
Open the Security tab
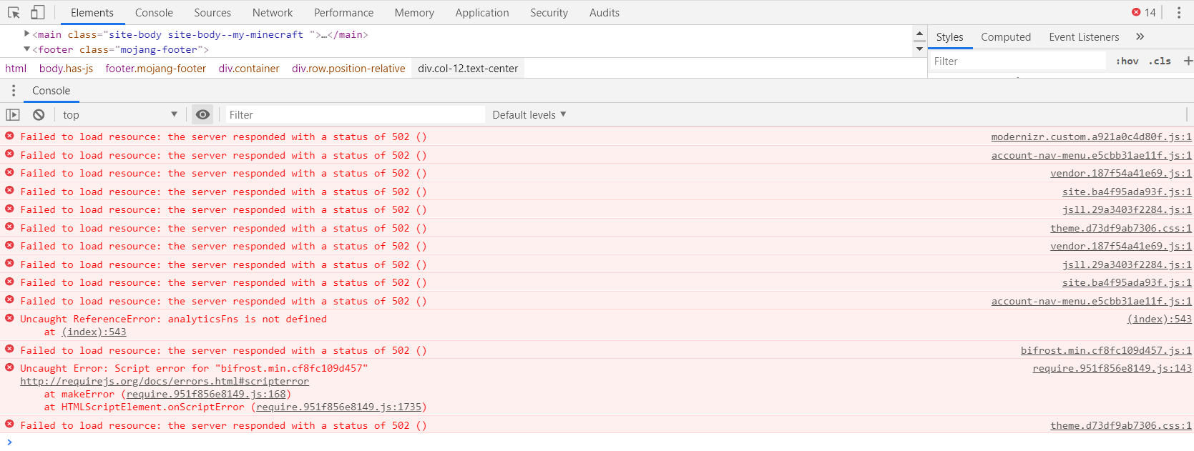(x=549, y=13)
